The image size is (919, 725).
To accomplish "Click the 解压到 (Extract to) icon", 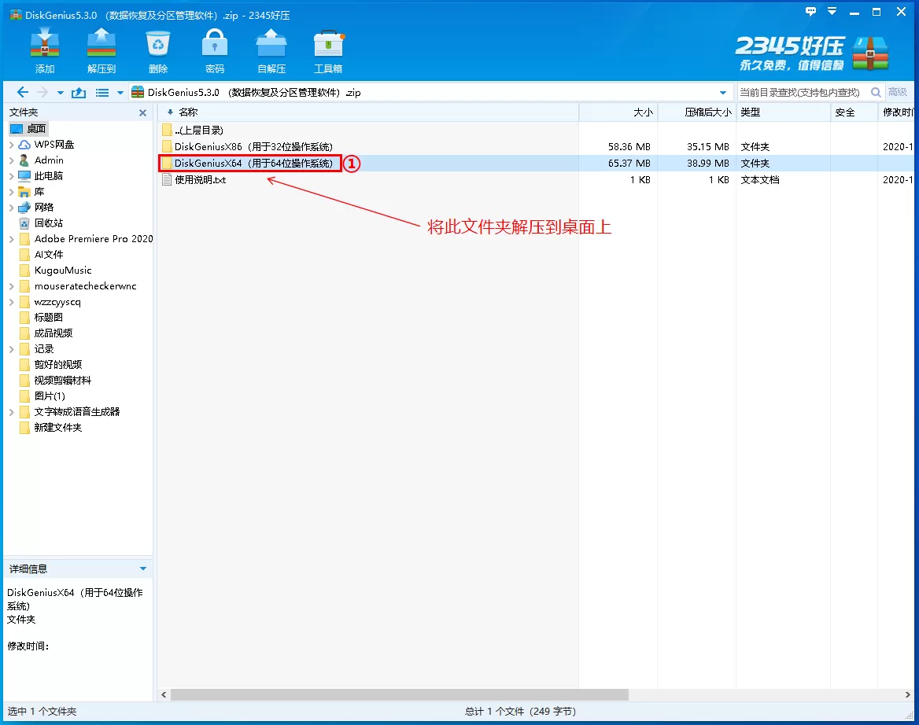I will 101,48.
